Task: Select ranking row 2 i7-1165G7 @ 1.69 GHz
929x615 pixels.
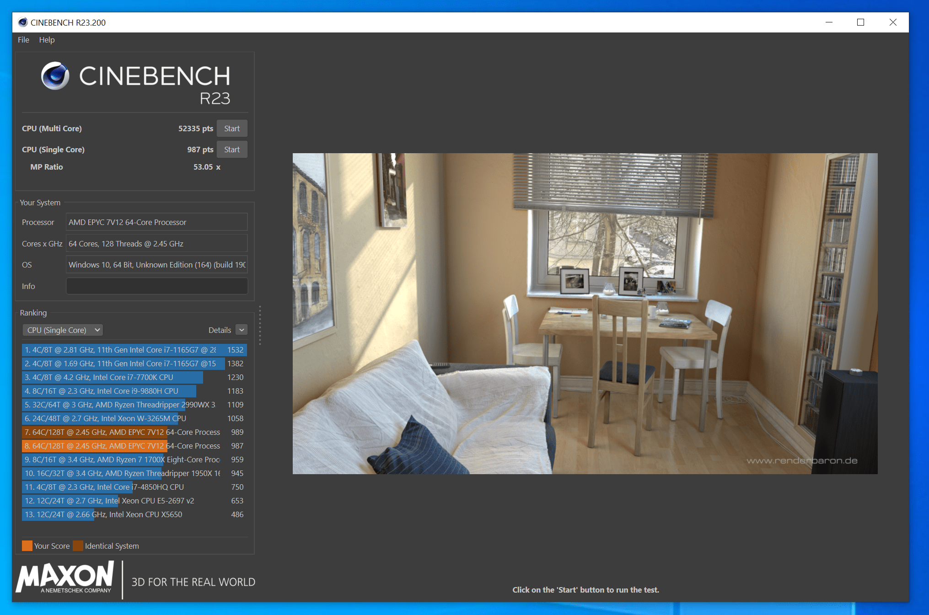Action: tap(134, 364)
